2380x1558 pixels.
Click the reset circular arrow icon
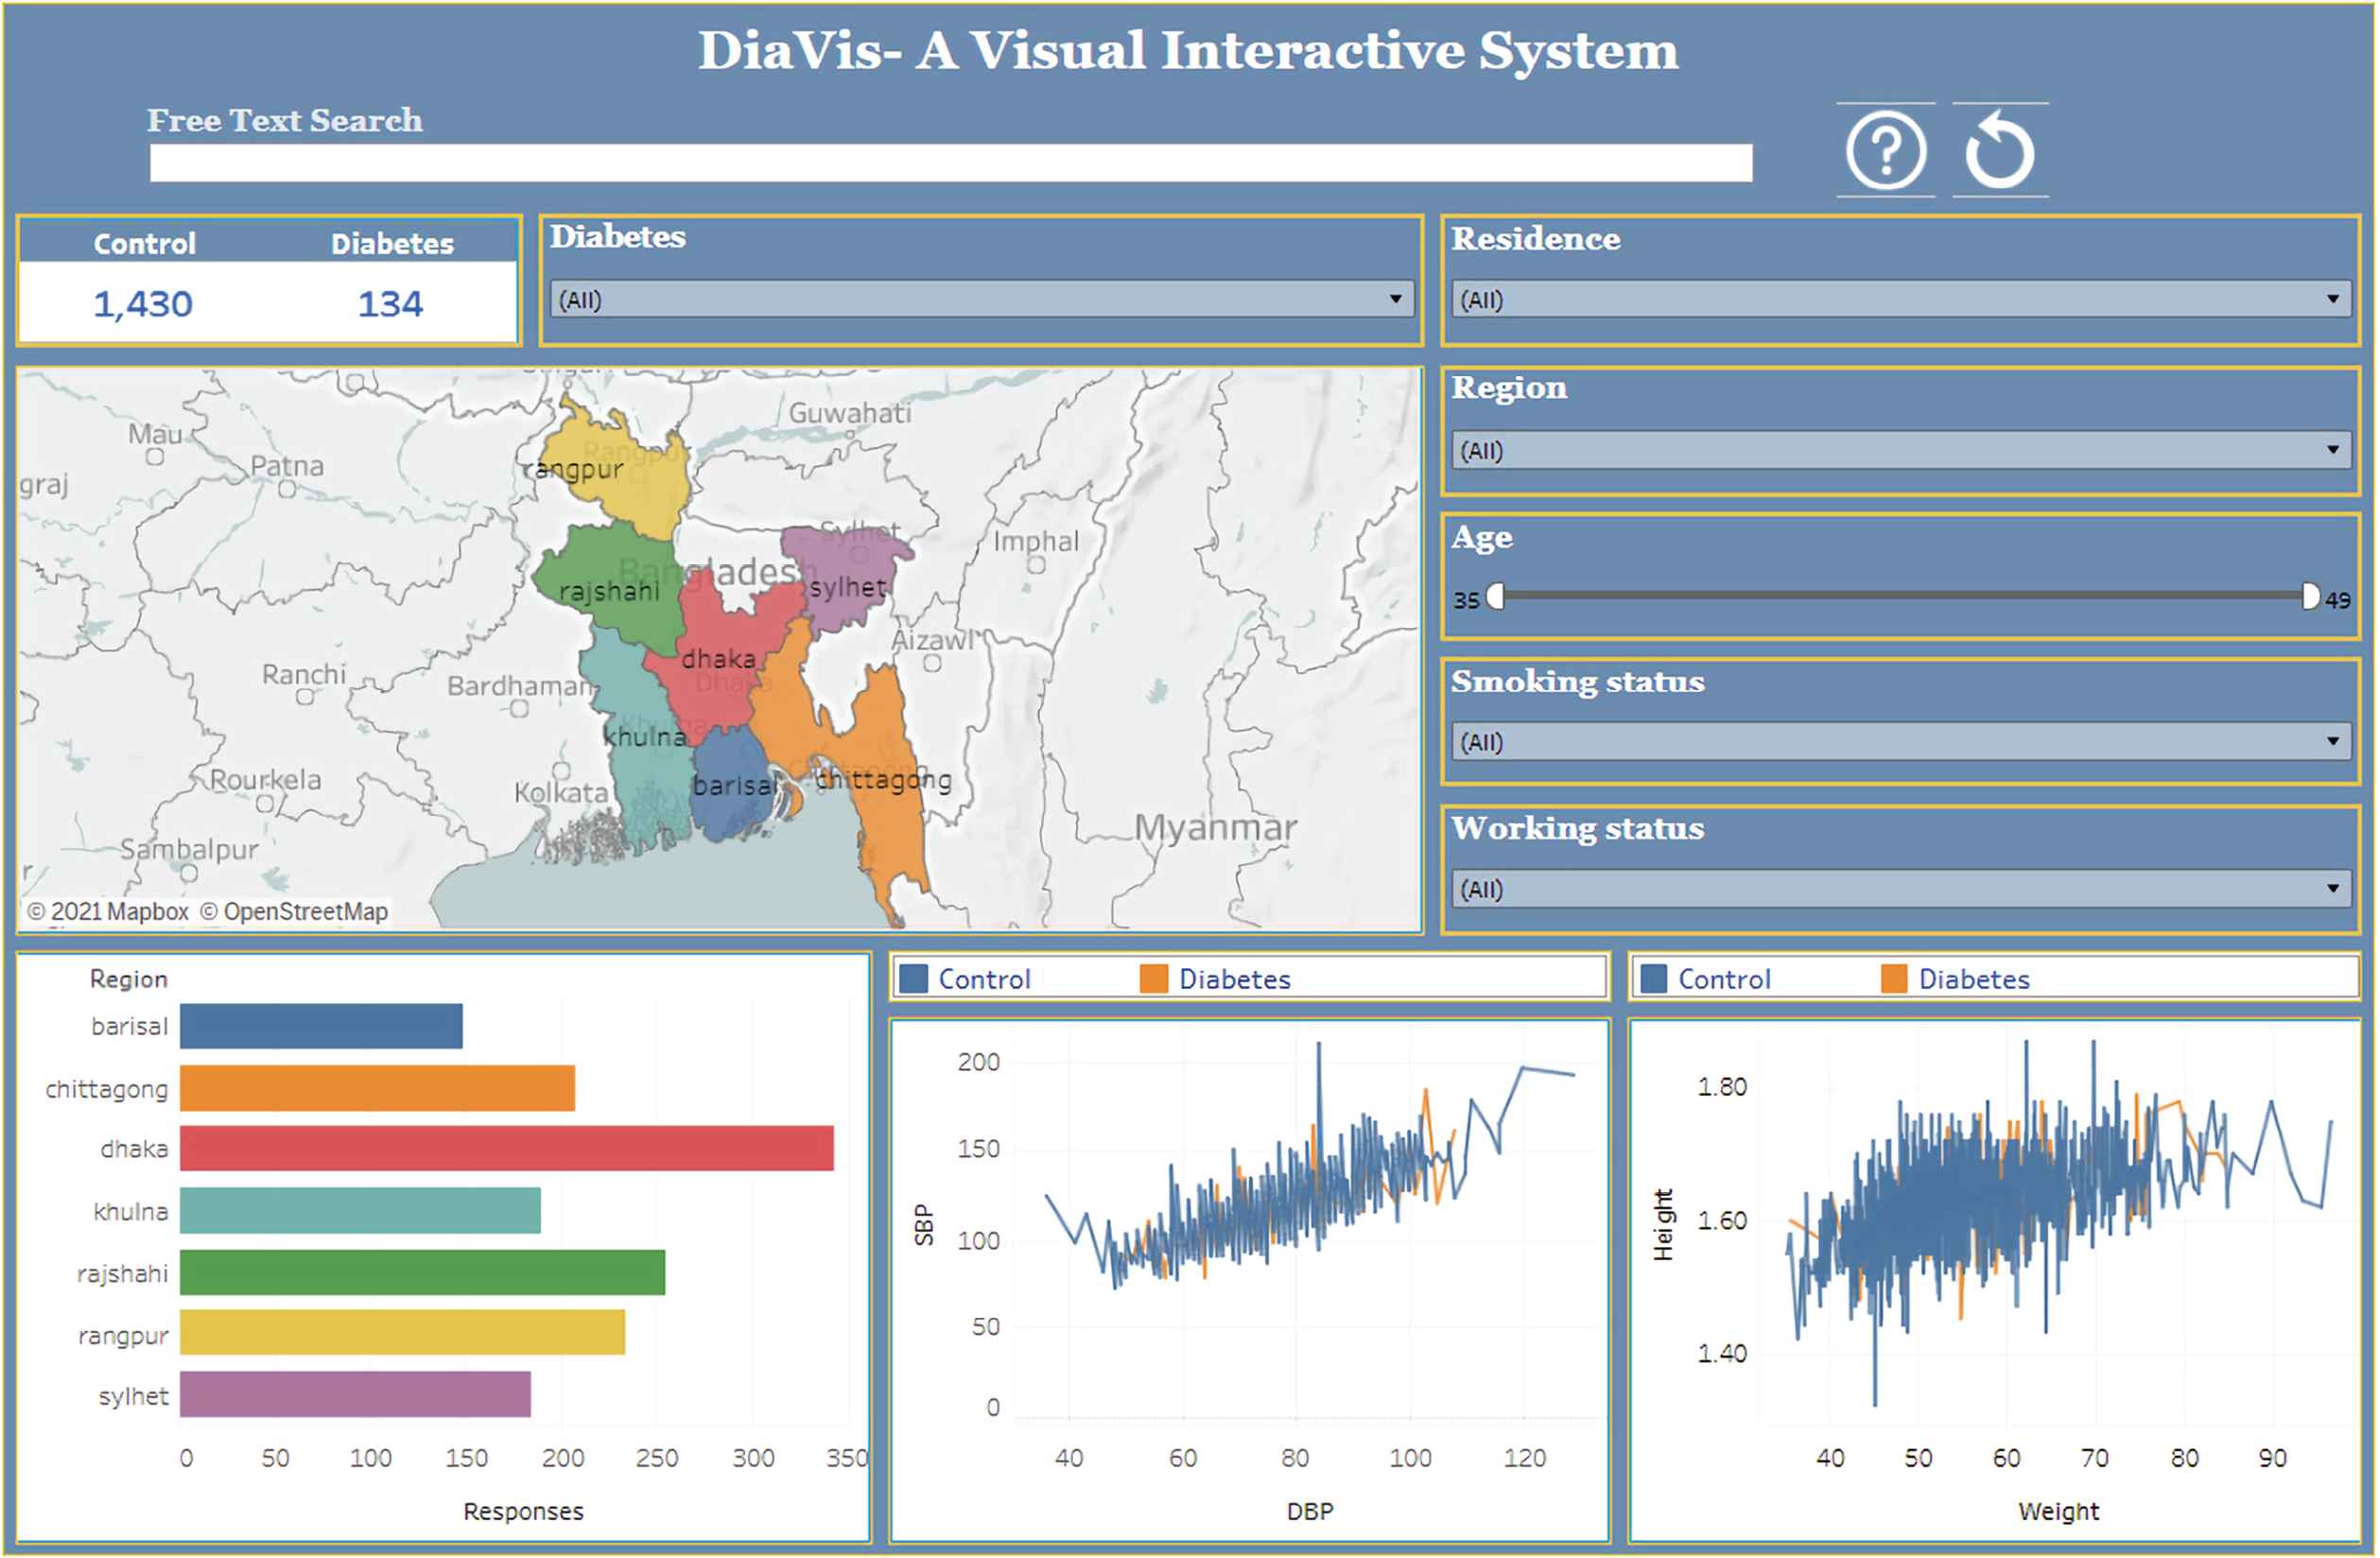coord(2000,151)
